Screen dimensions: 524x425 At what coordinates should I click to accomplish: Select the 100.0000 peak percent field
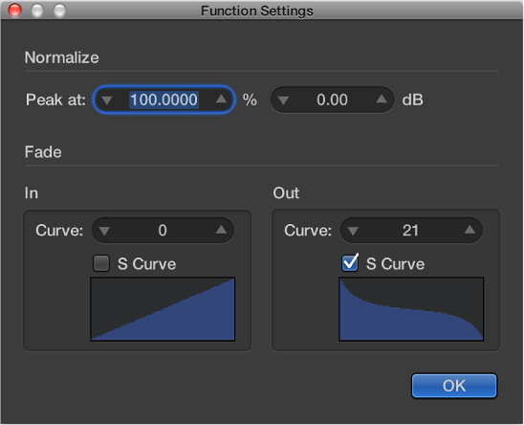pyautogui.click(x=164, y=100)
